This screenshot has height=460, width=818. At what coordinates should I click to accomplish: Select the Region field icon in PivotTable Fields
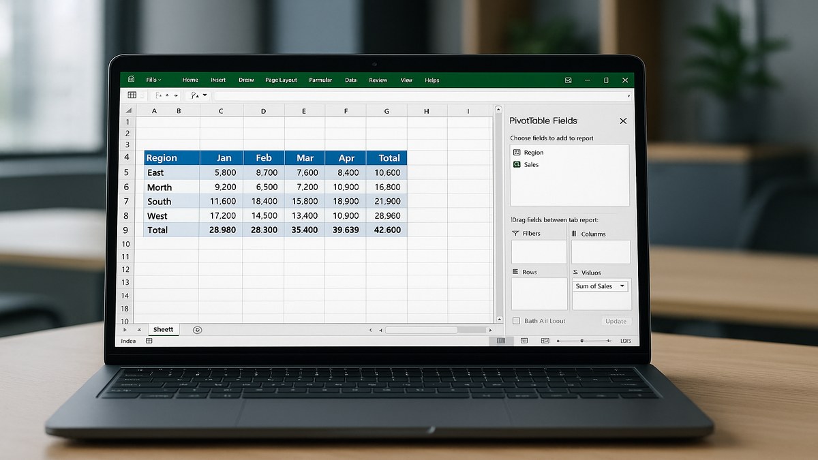point(517,153)
